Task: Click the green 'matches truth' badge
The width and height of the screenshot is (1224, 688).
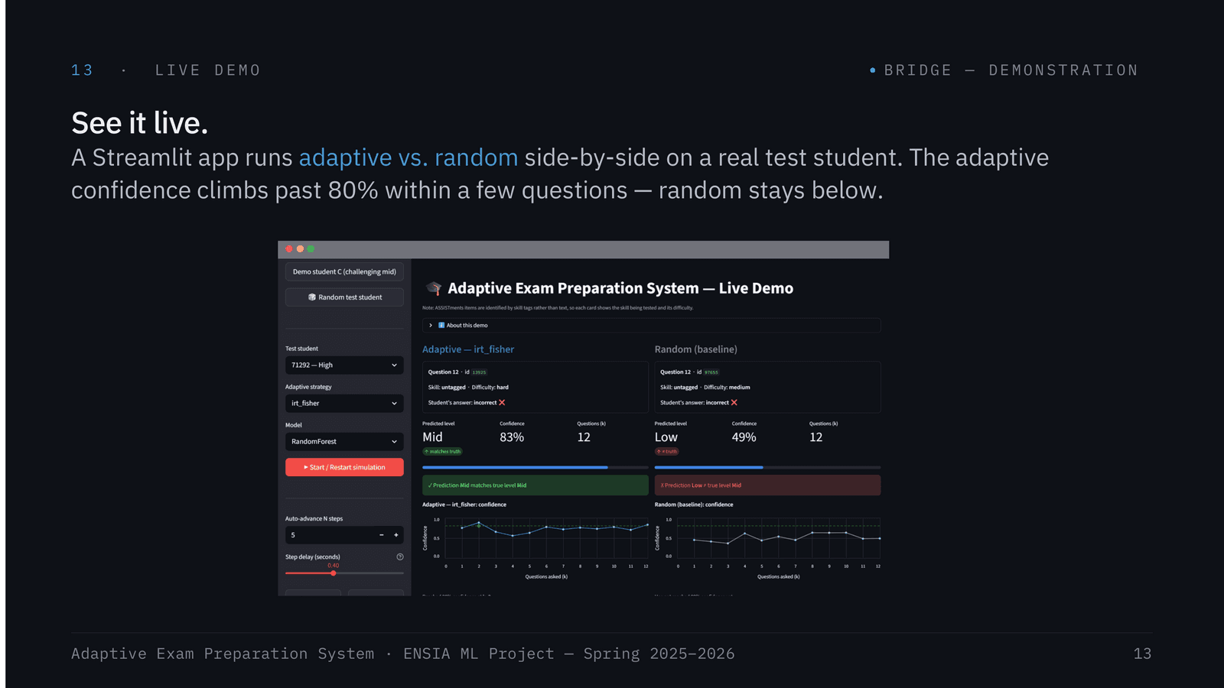Action: point(442,452)
